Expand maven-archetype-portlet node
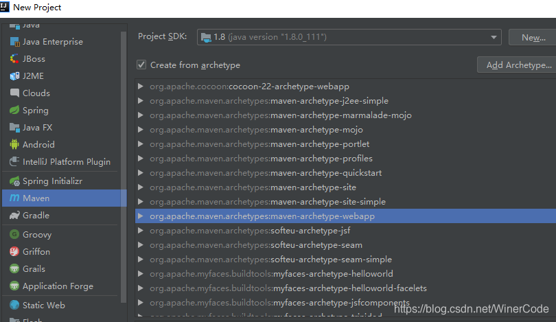This screenshot has width=556, height=322. 141,144
